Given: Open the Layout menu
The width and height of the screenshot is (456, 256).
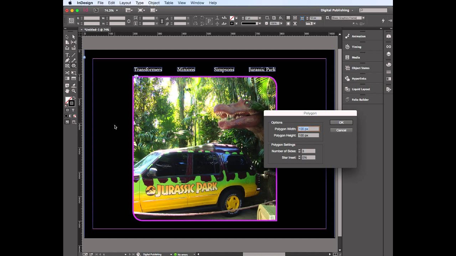Looking at the screenshot, I should pos(125,3).
